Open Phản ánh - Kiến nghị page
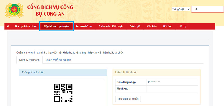The height and width of the screenshot is (106, 224). click(x=111, y=26)
